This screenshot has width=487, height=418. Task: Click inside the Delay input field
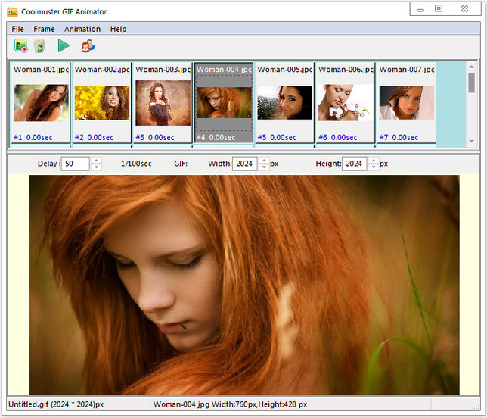point(75,164)
